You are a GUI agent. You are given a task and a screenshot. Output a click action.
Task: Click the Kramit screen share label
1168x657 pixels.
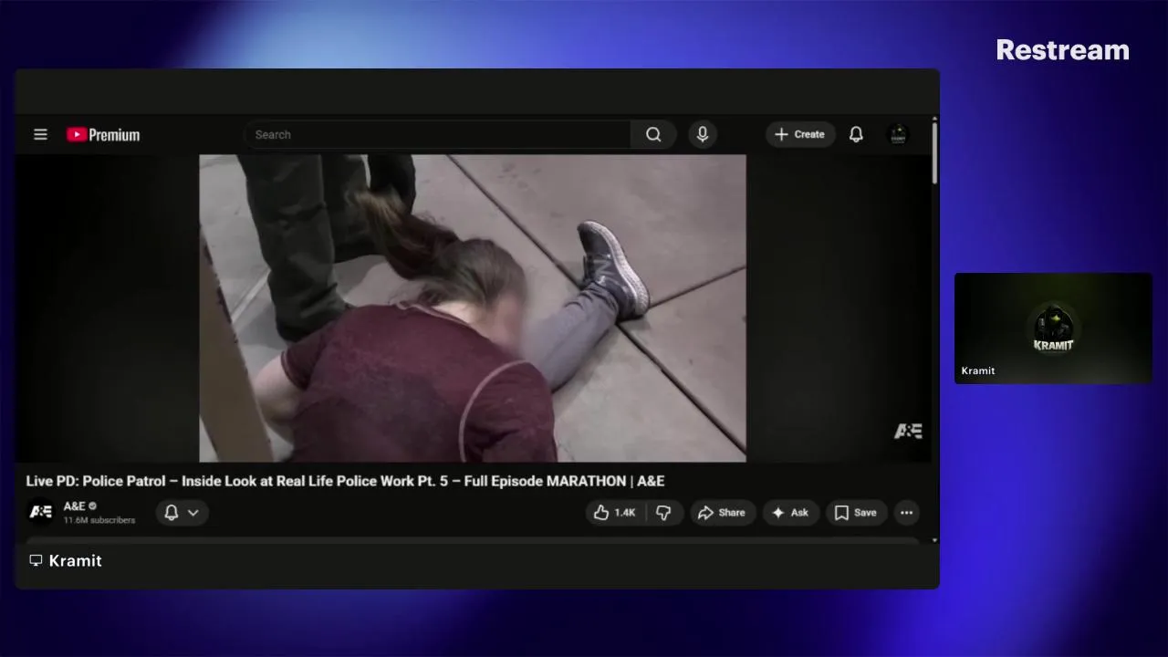pyautogui.click(x=66, y=560)
